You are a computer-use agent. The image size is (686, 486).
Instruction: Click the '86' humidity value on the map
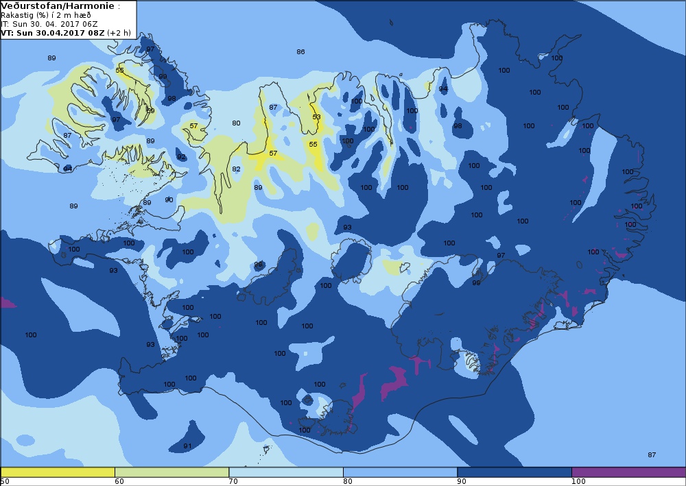point(300,51)
